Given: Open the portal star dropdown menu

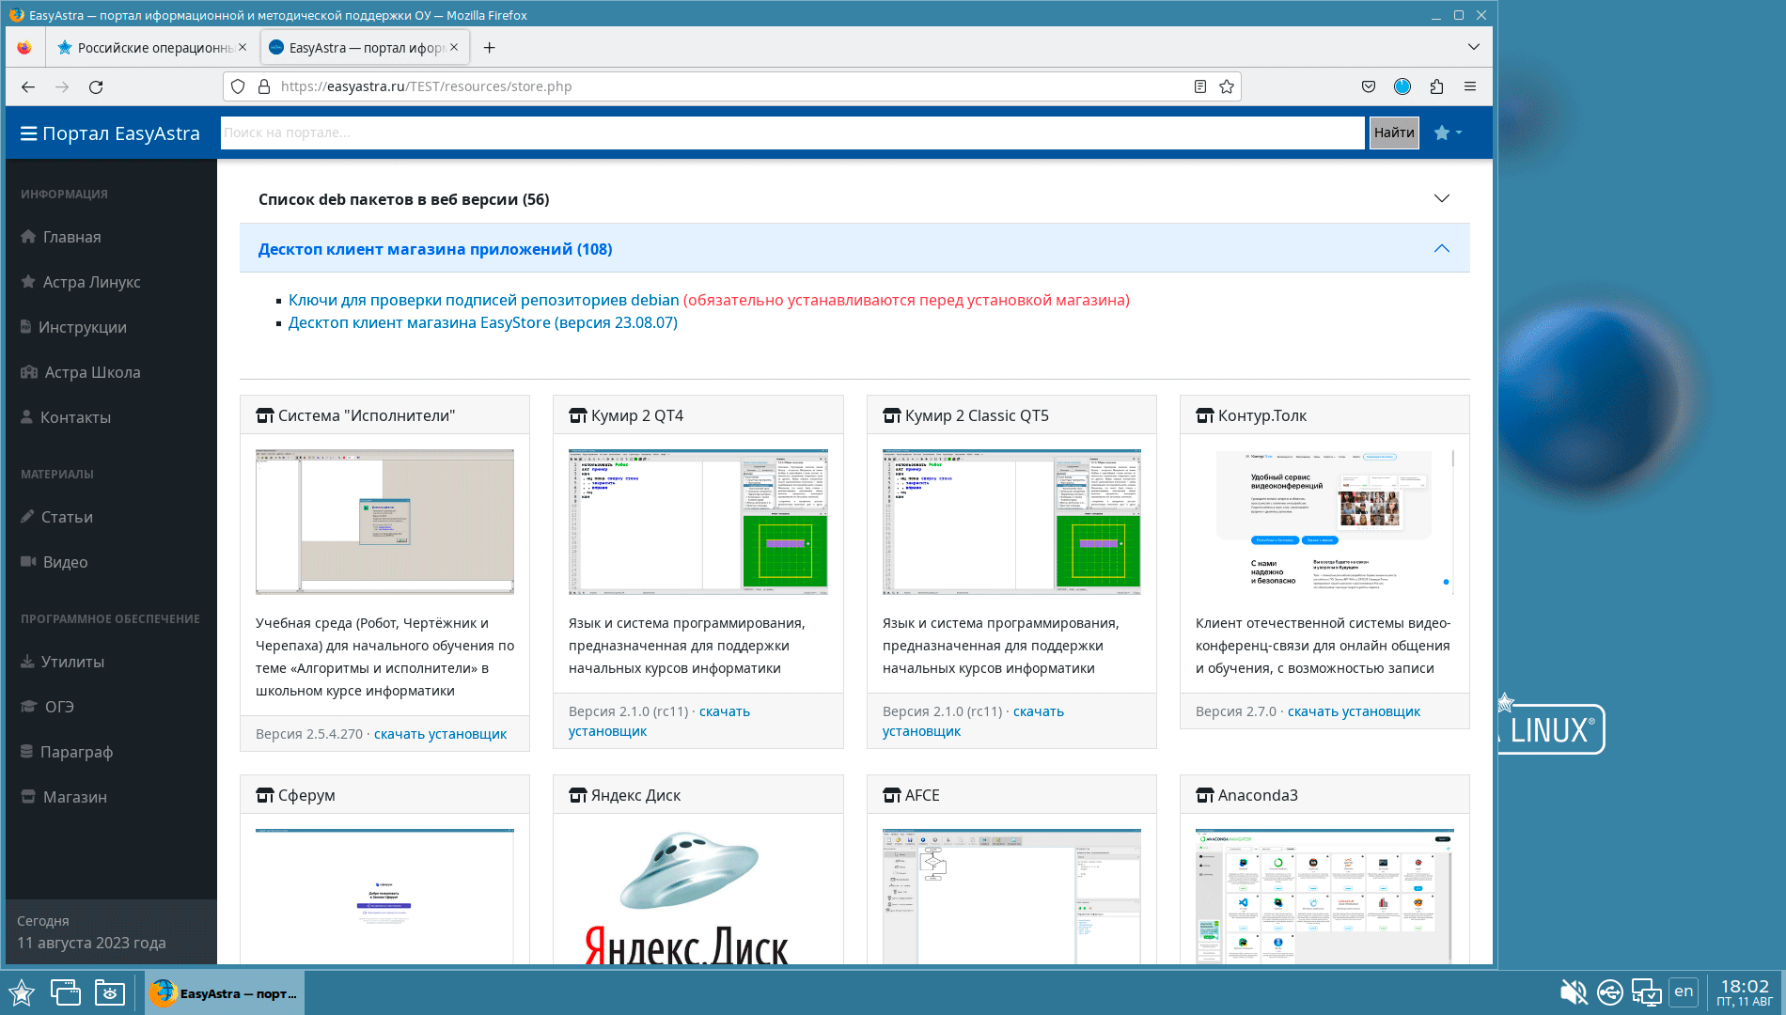Looking at the screenshot, I should tap(1448, 133).
